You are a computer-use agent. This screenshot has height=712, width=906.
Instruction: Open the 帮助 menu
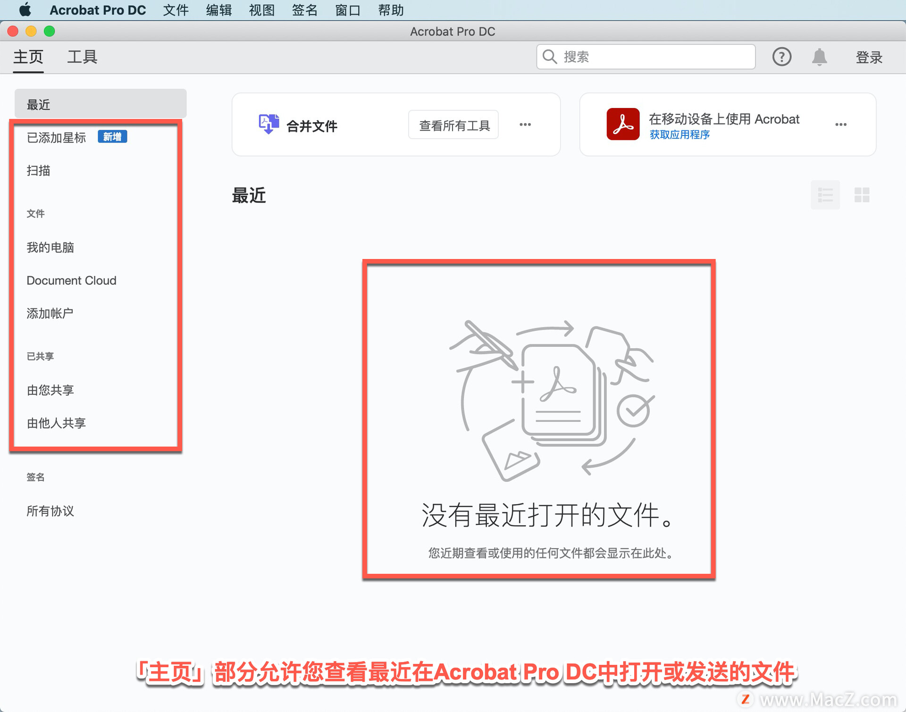pos(391,10)
